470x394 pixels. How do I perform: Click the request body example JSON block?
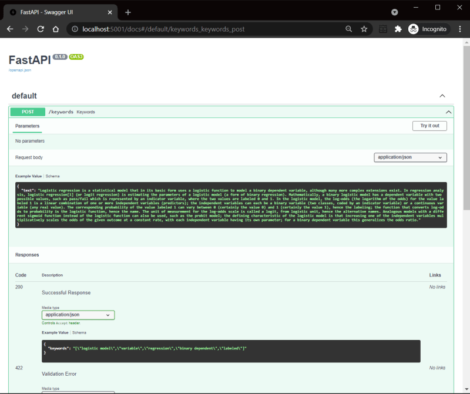(x=231, y=205)
